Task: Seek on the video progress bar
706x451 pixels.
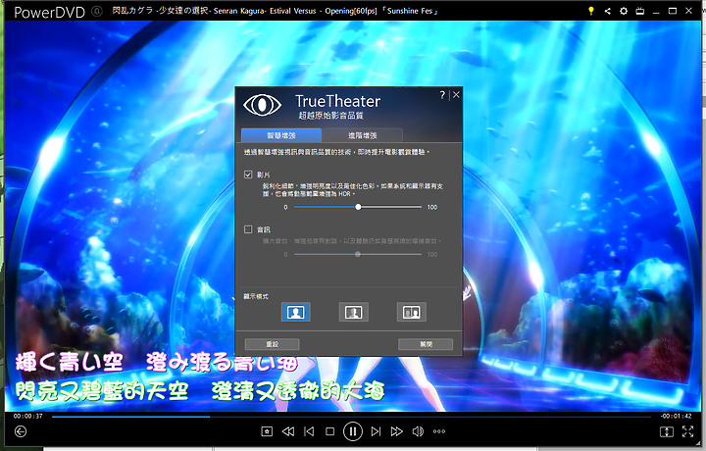Action: [351, 417]
